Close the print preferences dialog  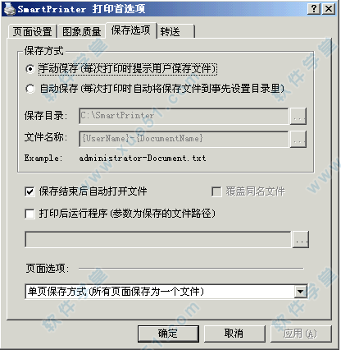click(x=329, y=9)
